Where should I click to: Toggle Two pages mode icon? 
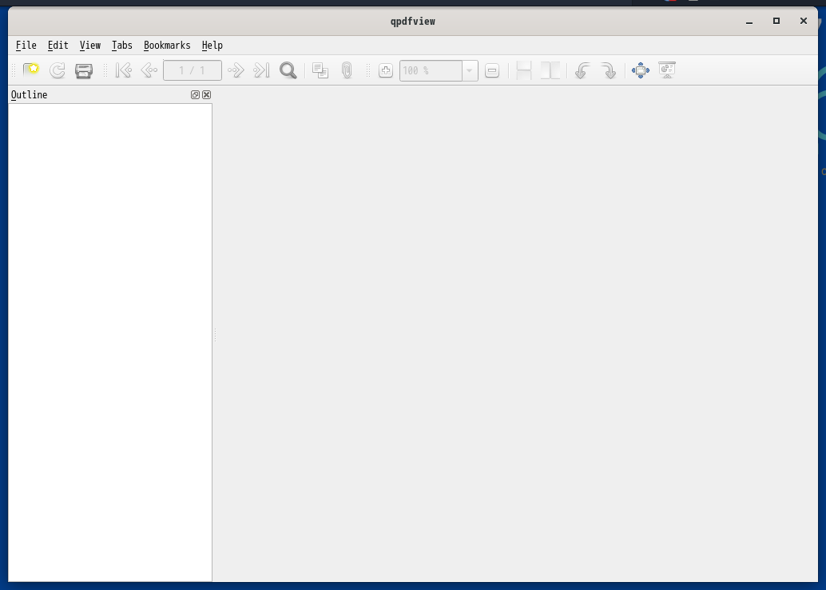click(550, 70)
